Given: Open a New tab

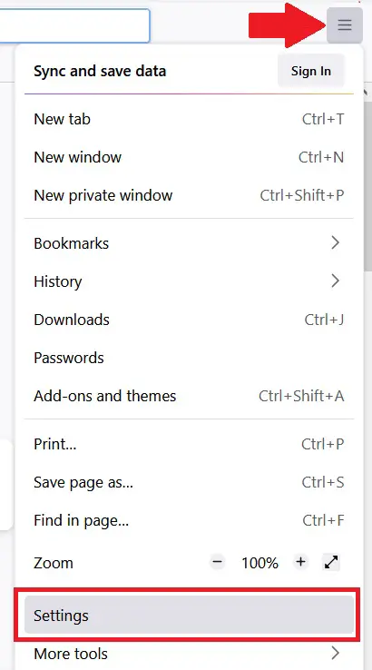Looking at the screenshot, I should [190, 119].
